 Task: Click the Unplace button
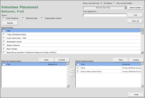136,60
